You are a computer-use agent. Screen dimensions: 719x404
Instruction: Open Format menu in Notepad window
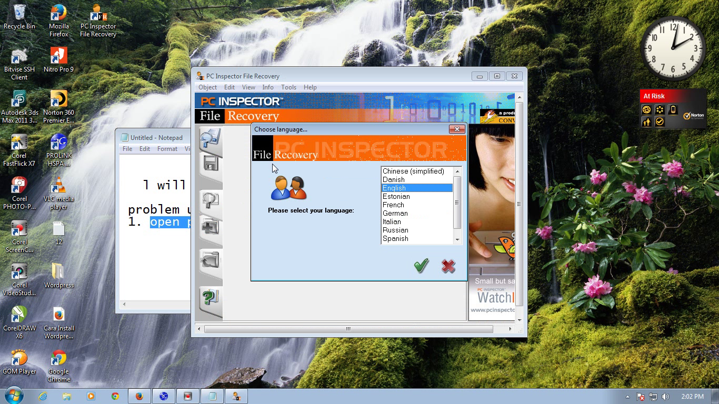tap(167, 149)
